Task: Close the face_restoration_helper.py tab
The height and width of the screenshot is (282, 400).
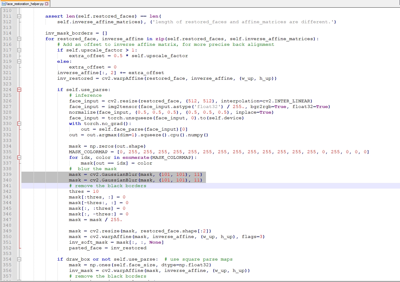Action: click(x=46, y=4)
